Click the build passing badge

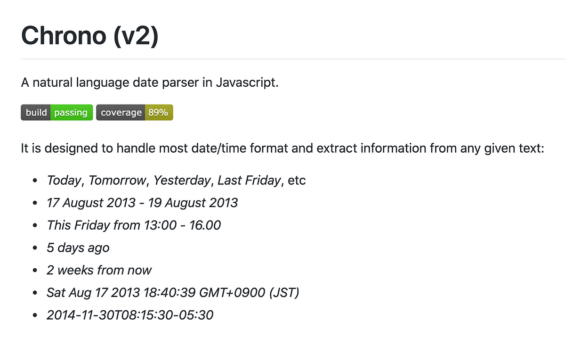pos(56,113)
